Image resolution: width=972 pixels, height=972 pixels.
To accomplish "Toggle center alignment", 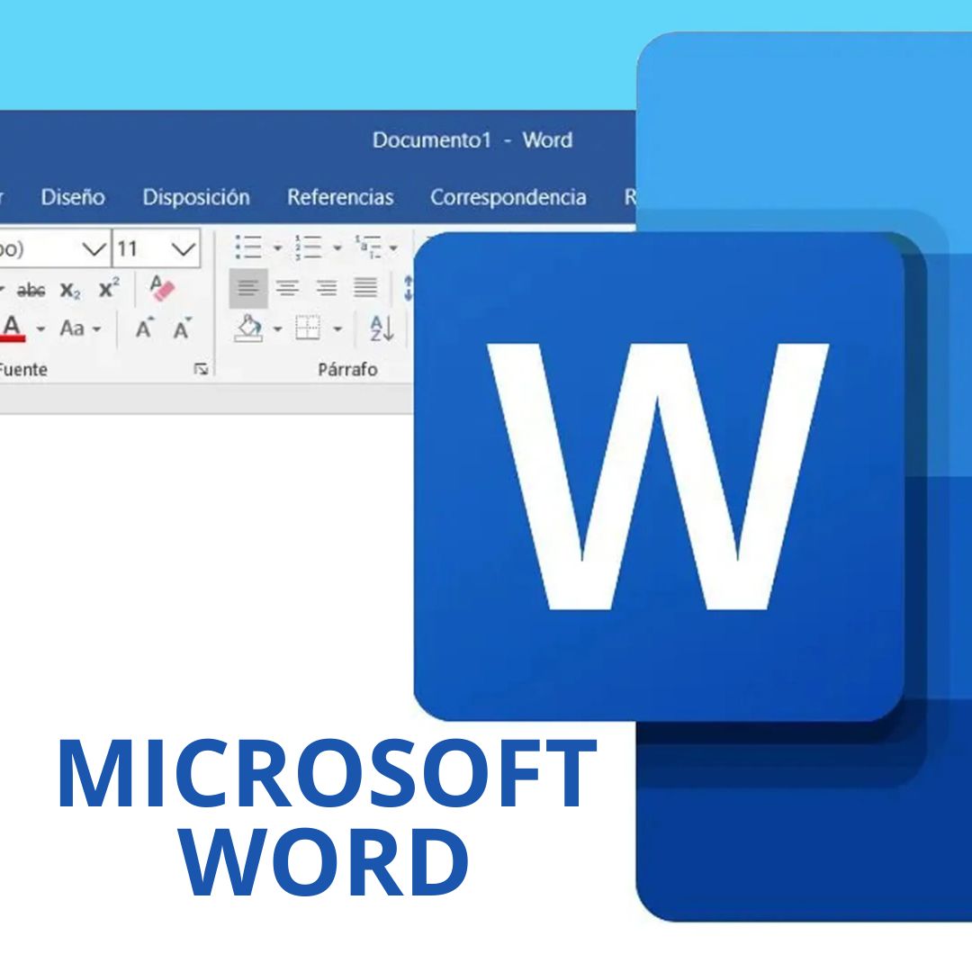I will [287, 288].
